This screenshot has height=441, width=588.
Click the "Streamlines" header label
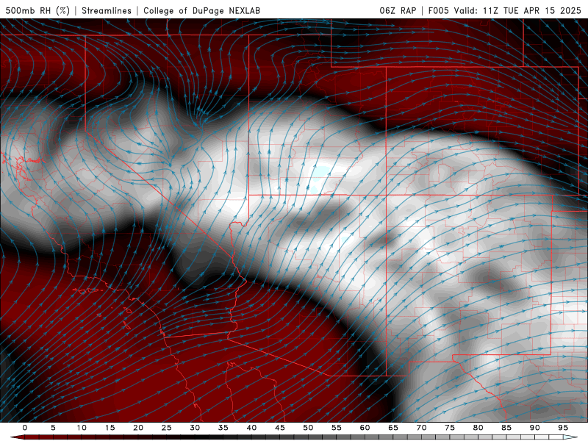(x=107, y=10)
